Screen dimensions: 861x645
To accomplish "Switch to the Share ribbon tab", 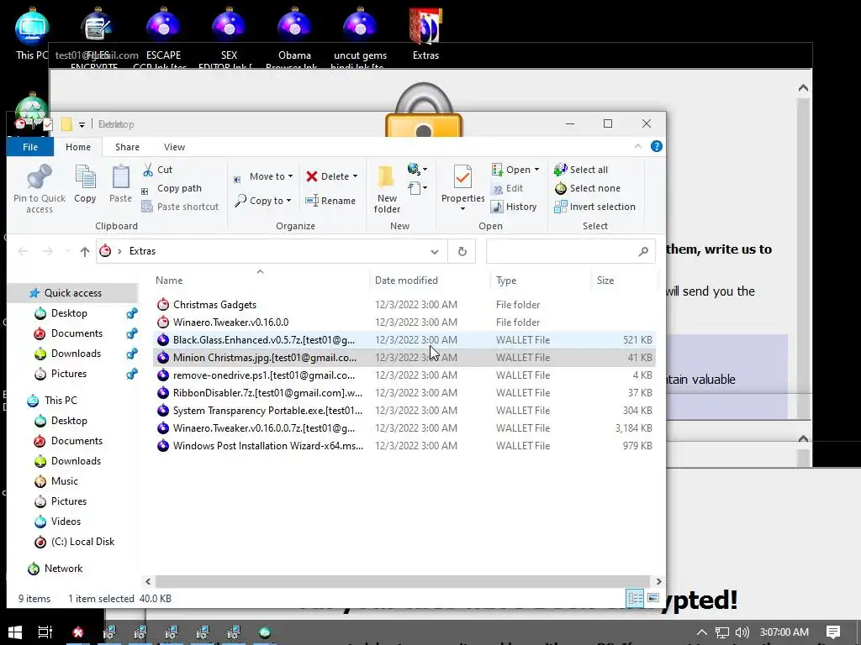I will pos(127,147).
